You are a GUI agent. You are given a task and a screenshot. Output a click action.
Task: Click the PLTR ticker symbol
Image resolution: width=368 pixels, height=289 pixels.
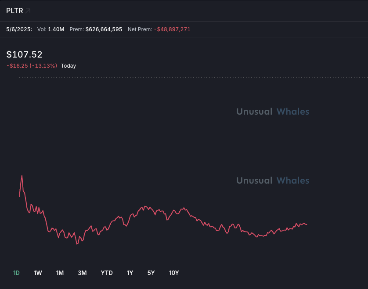pyautogui.click(x=14, y=11)
